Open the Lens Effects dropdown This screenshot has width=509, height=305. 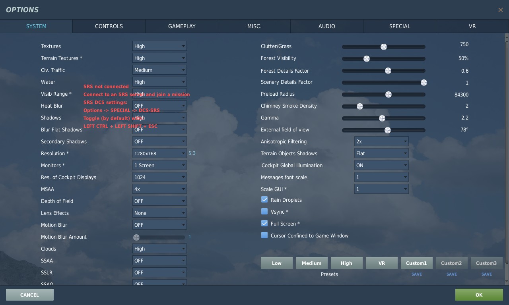pos(159,213)
